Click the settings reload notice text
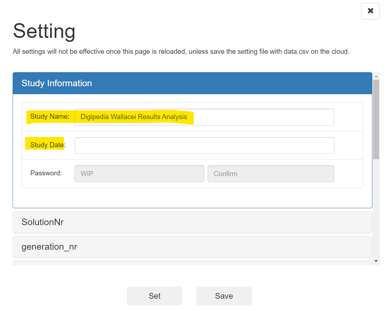 [181, 52]
